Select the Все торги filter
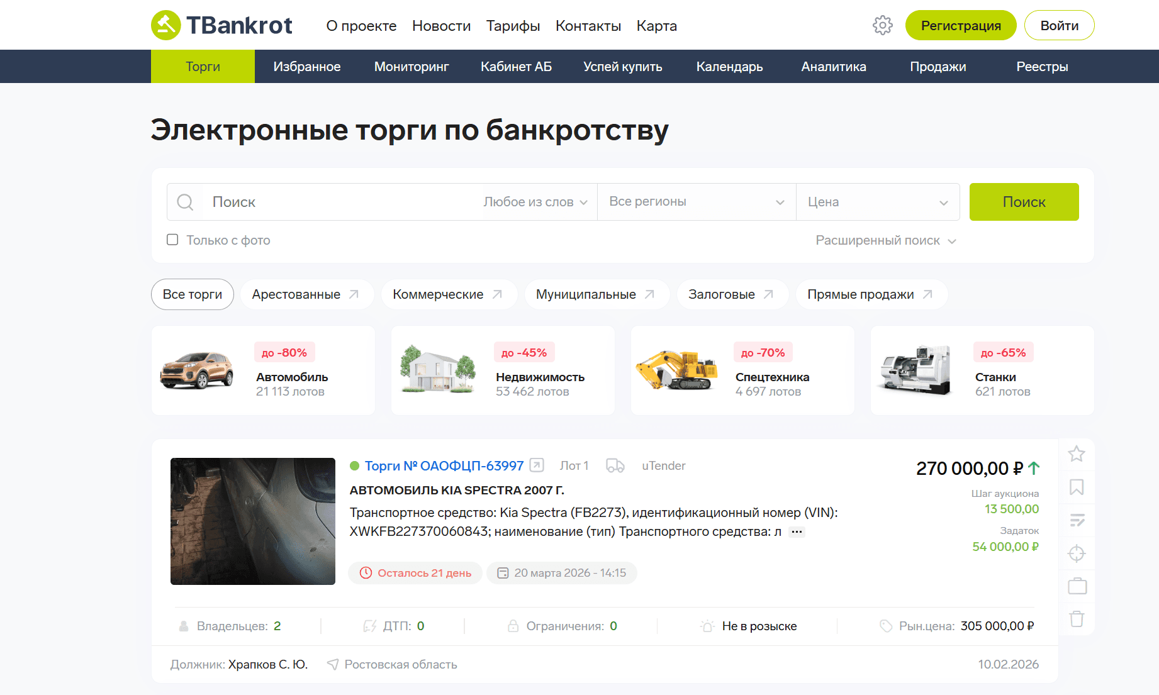 click(193, 294)
